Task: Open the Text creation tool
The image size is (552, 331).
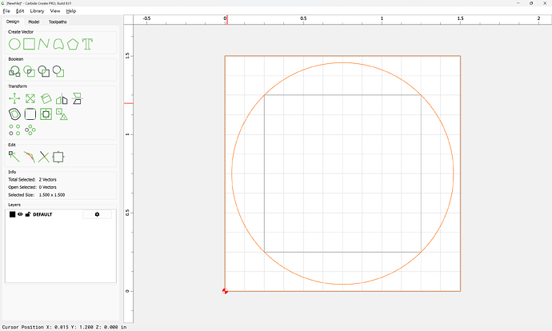Action: click(x=87, y=44)
